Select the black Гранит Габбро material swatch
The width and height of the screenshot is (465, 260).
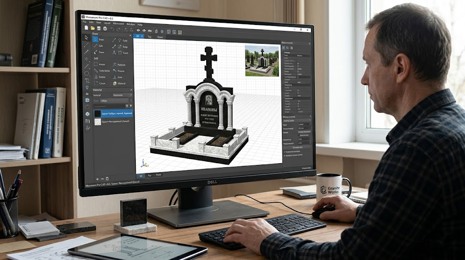click(98, 113)
